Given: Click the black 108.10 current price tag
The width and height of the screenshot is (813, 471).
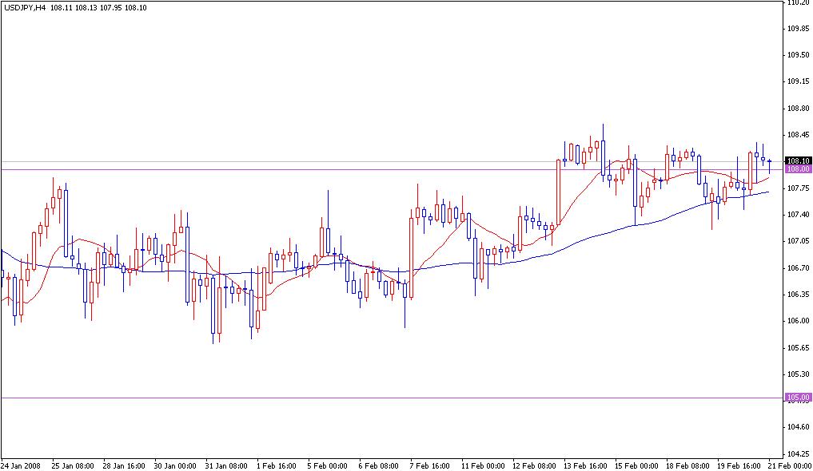Looking at the screenshot, I should [798, 161].
